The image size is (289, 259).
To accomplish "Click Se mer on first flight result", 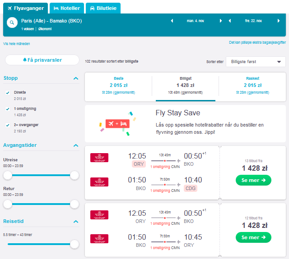I will [253, 180].
